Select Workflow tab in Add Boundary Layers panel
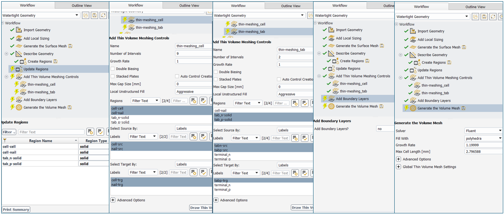This screenshot has width=504, height=215. click(340, 6)
